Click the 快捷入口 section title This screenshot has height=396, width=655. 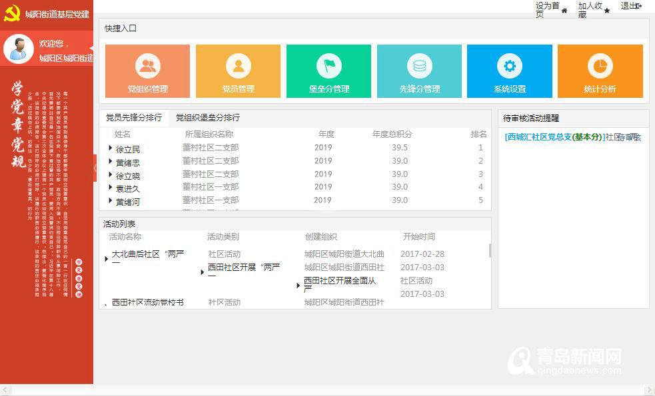coord(121,29)
